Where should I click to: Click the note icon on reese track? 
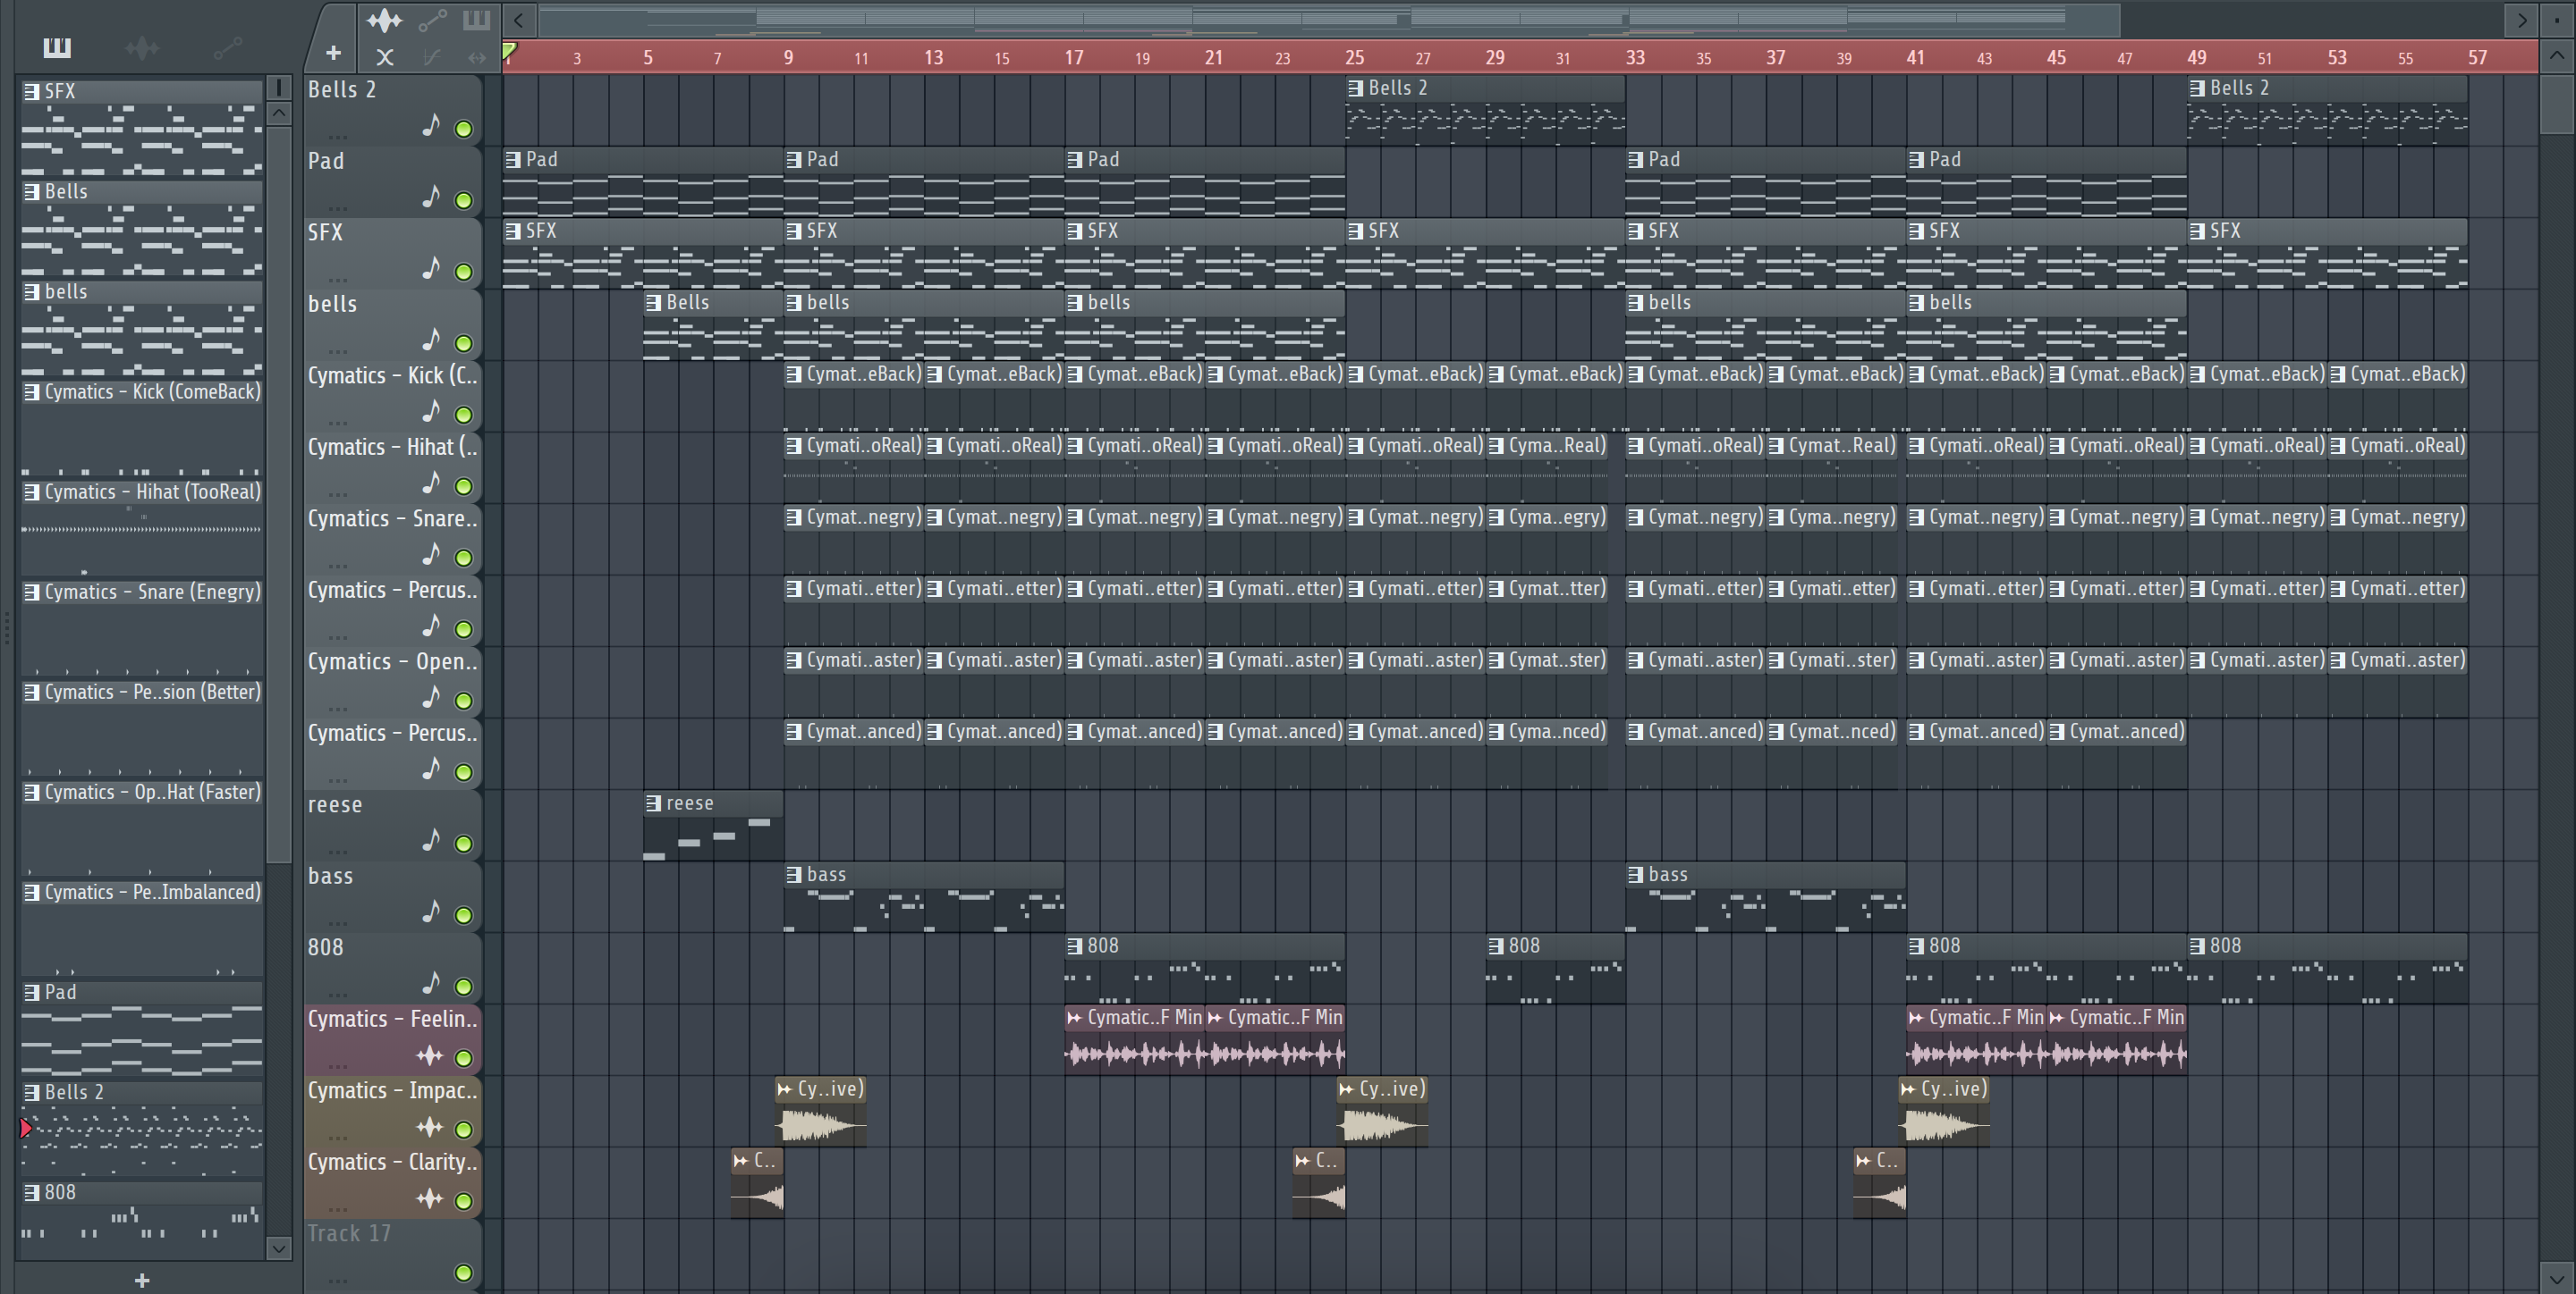pos(431,840)
